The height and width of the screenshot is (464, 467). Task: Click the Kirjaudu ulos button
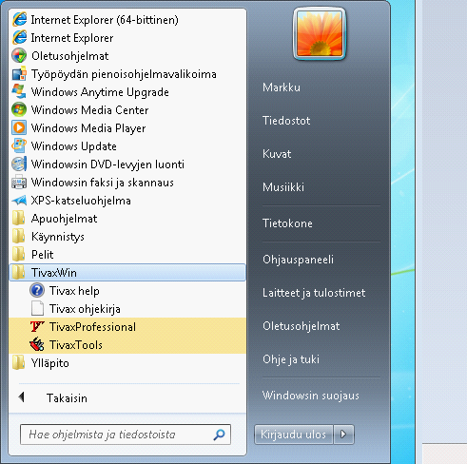pos(294,435)
